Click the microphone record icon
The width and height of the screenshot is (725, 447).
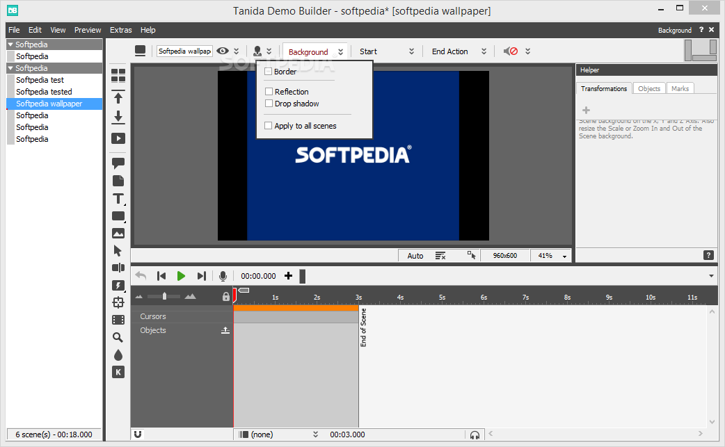coord(223,276)
